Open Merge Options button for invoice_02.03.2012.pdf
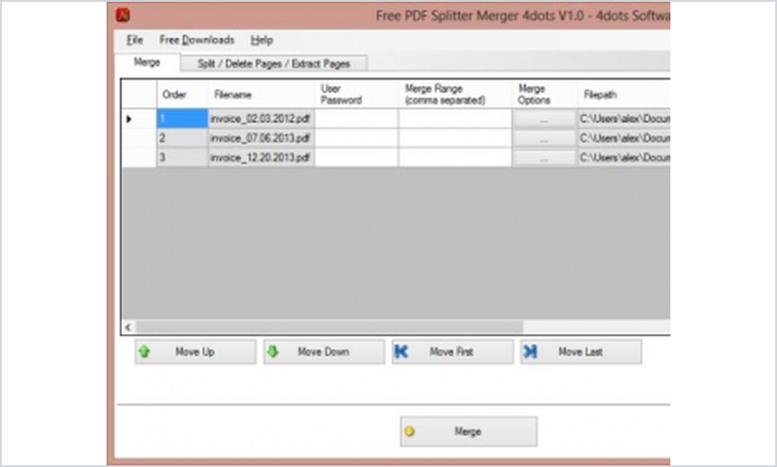The image size is (777, 467). 544,119
